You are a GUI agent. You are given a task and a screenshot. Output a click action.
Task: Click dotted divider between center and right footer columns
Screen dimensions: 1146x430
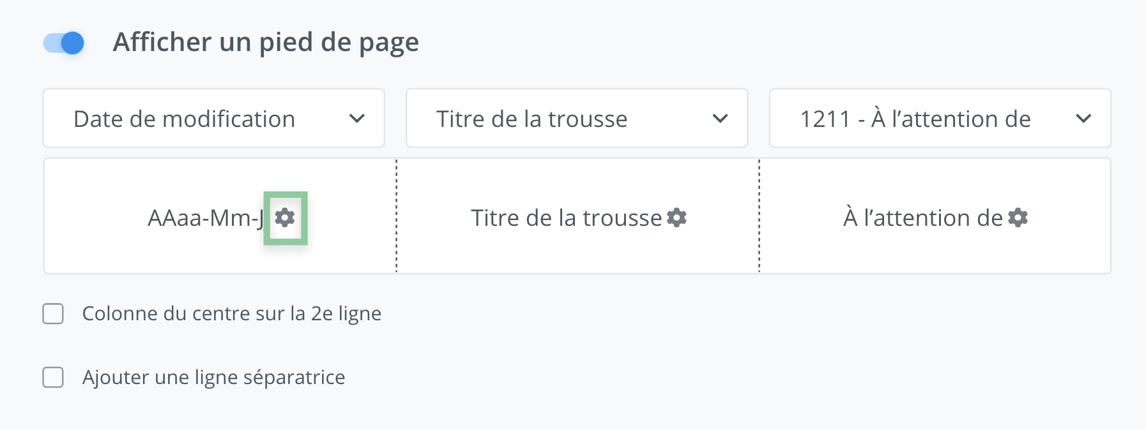(x=759, y=216)
